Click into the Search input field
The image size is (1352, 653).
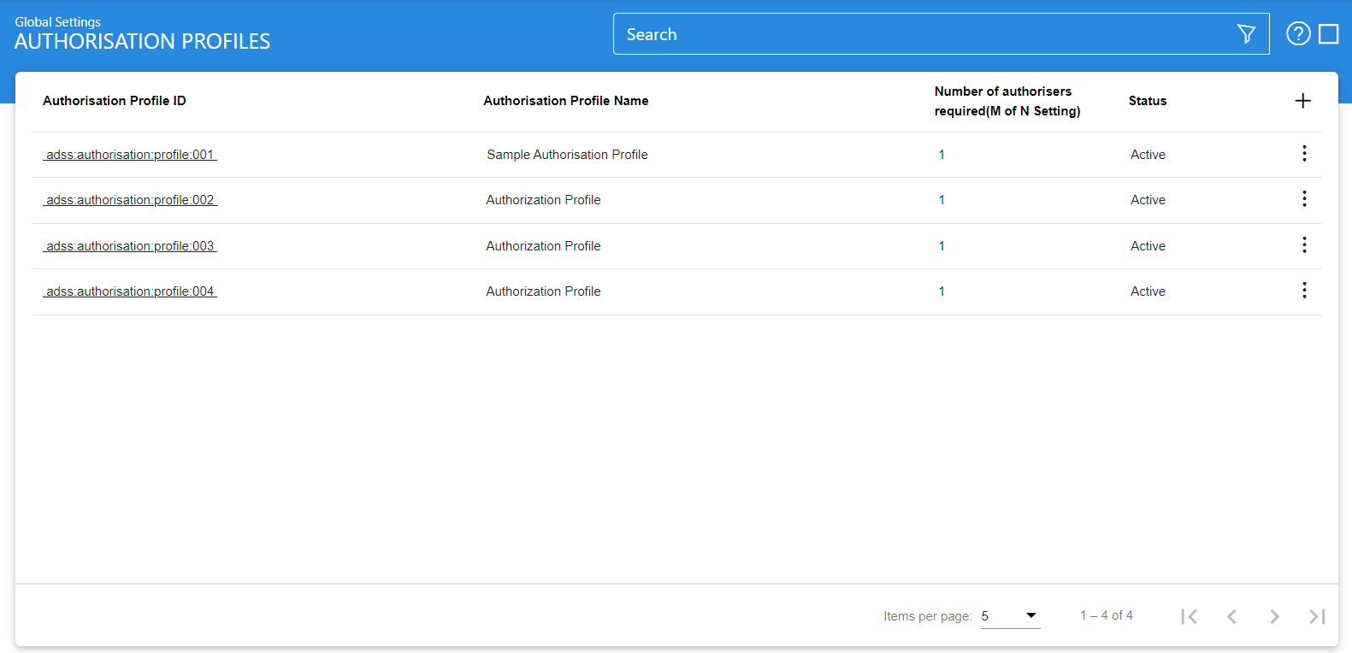tap(924, 34)
